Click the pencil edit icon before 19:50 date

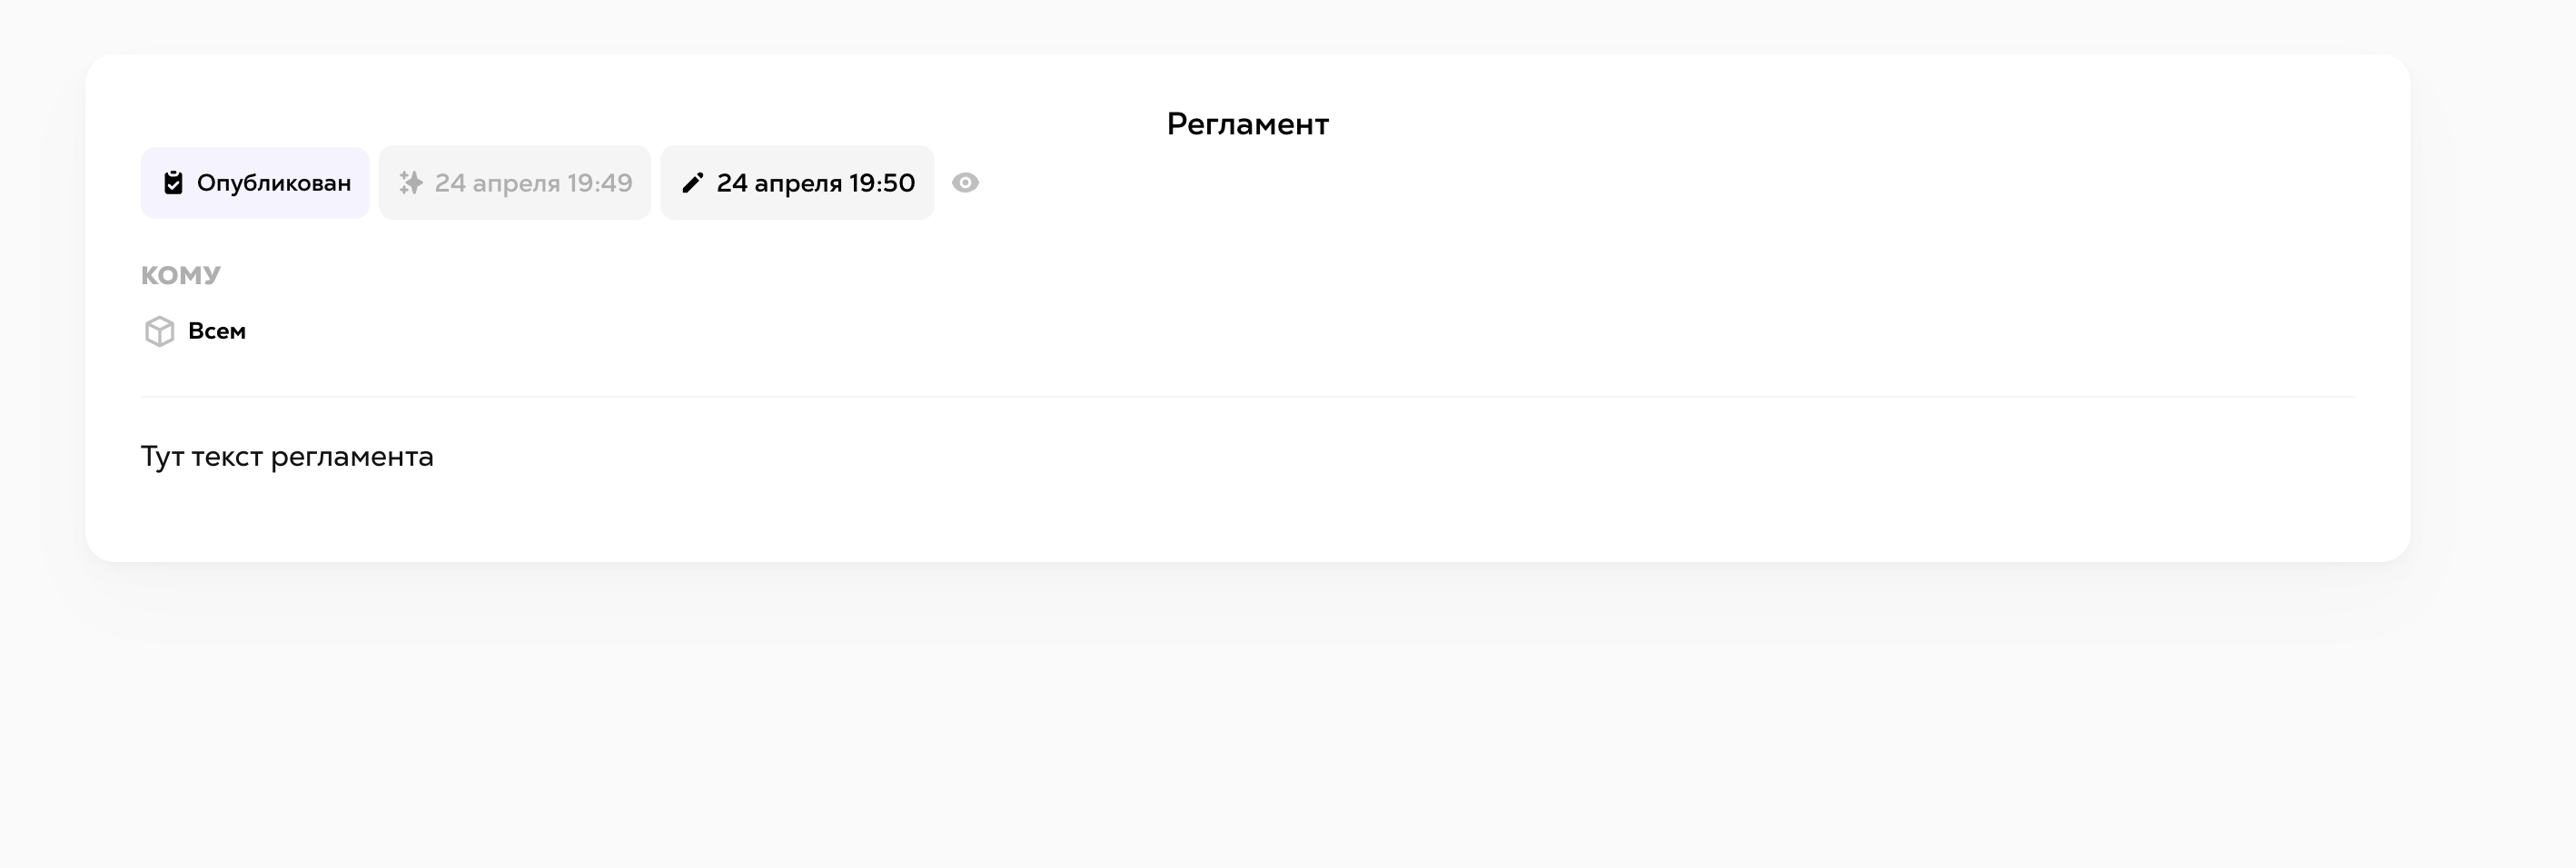693,183
